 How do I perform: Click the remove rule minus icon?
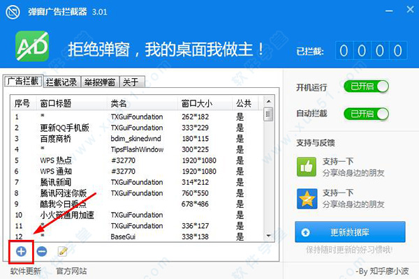[42, 251]
